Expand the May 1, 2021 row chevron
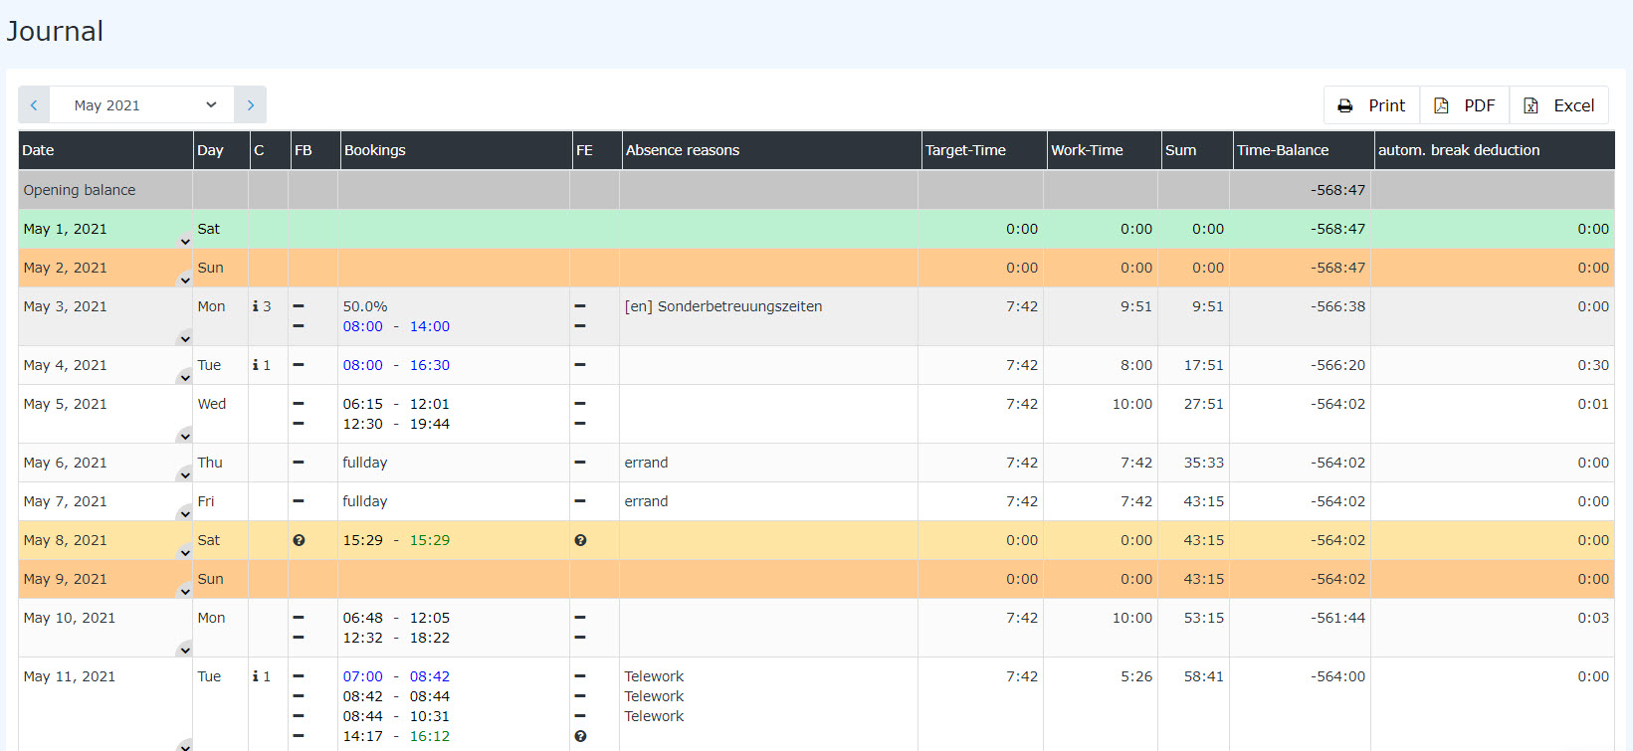 click(185, 241)
